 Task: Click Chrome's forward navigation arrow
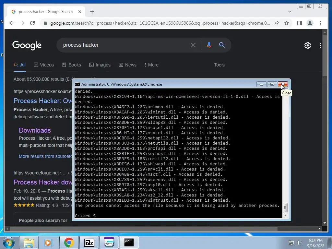(x=22, y=23)
